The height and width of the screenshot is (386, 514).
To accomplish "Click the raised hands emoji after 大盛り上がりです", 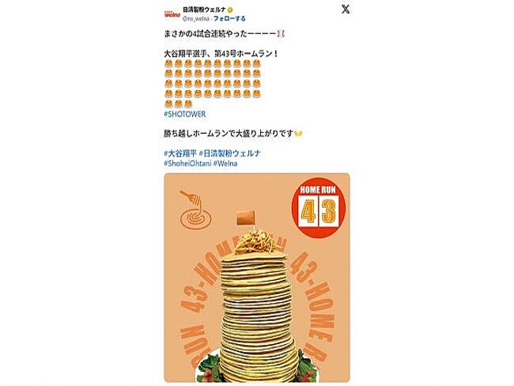I will [x=298, y=134].
